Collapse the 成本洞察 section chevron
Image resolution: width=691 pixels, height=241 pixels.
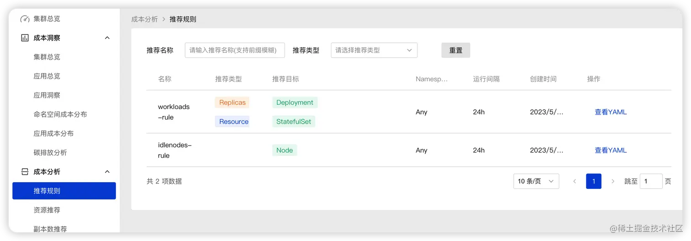pyautogui.click(x=107, y=38)
